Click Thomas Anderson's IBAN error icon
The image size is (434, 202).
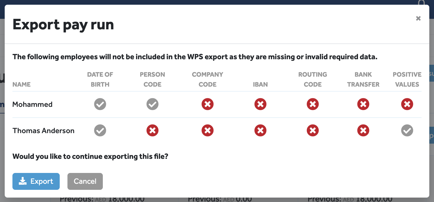pos(260,130)
